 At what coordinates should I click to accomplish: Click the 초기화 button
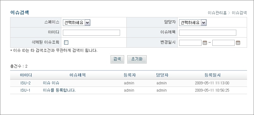coord(137,59)
